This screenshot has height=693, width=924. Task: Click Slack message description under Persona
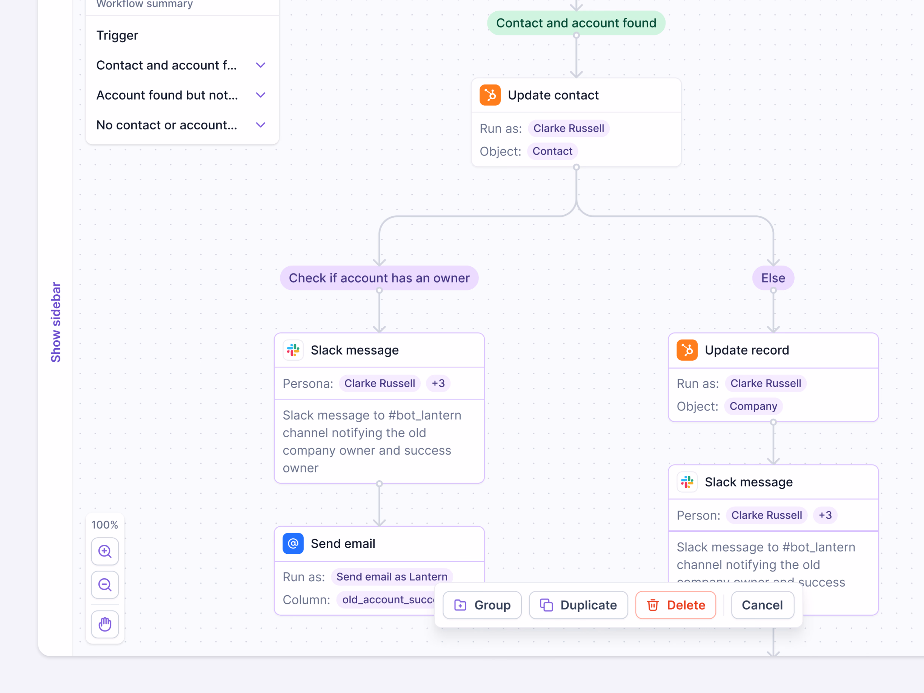tap(372, 441)
